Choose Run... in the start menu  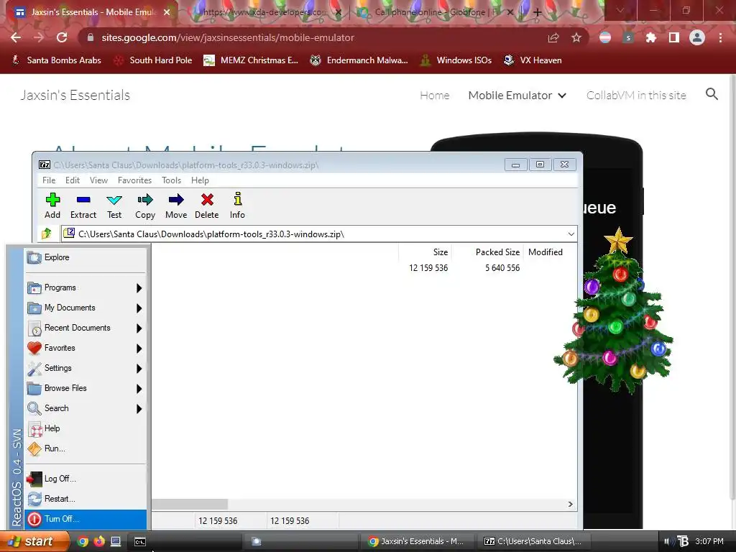point(86,449)
